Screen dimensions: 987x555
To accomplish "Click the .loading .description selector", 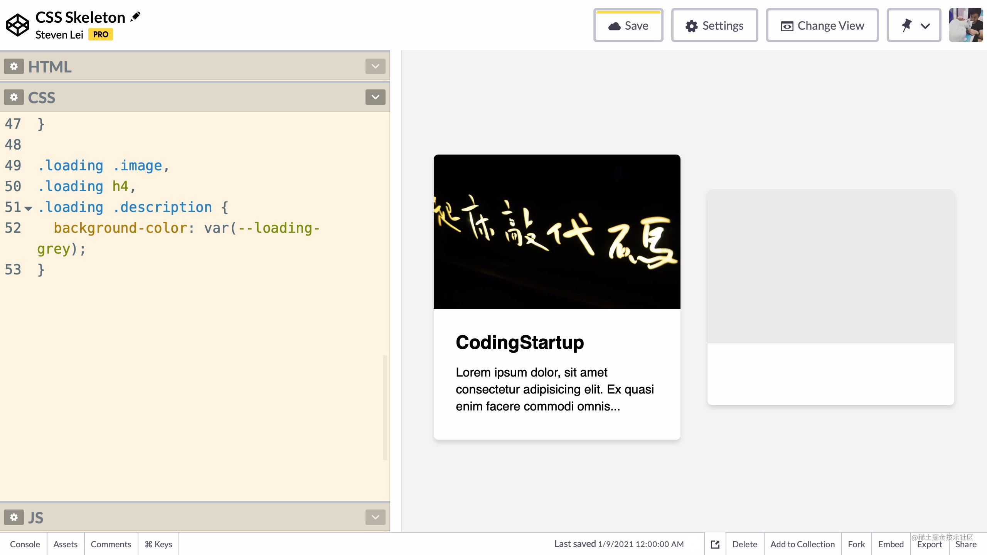I will click(125, 207).
